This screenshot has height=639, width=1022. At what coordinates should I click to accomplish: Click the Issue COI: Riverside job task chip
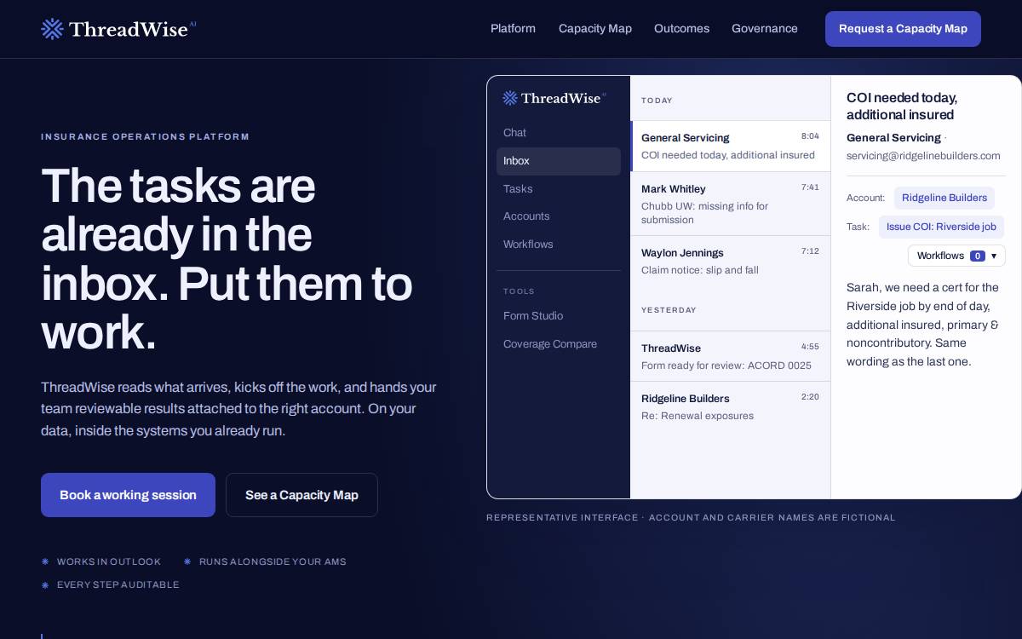coord(941,227)
